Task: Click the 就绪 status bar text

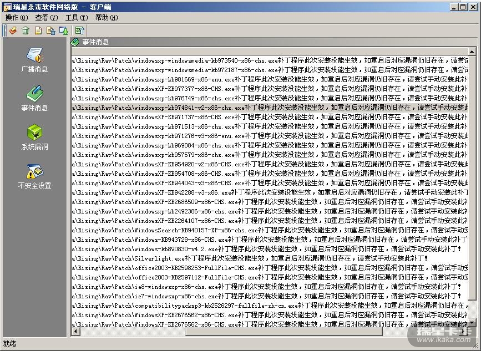Action: (x=9, y=344)
